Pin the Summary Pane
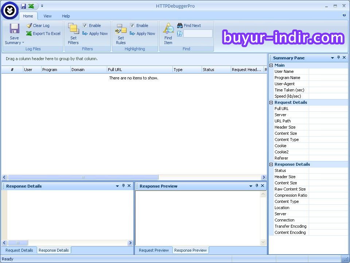This screenshot has height=263, width=350. 338,58
